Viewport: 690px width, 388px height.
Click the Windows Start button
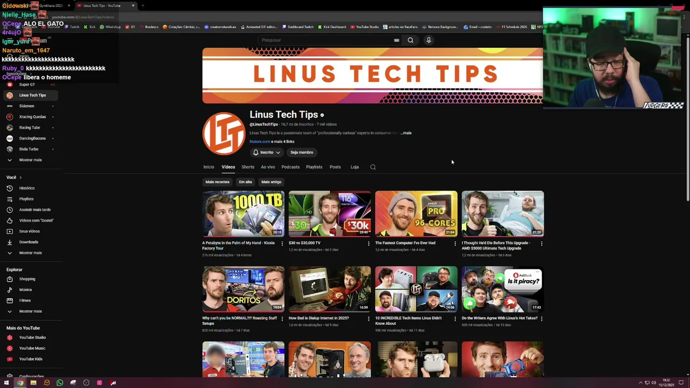(6, 383)
